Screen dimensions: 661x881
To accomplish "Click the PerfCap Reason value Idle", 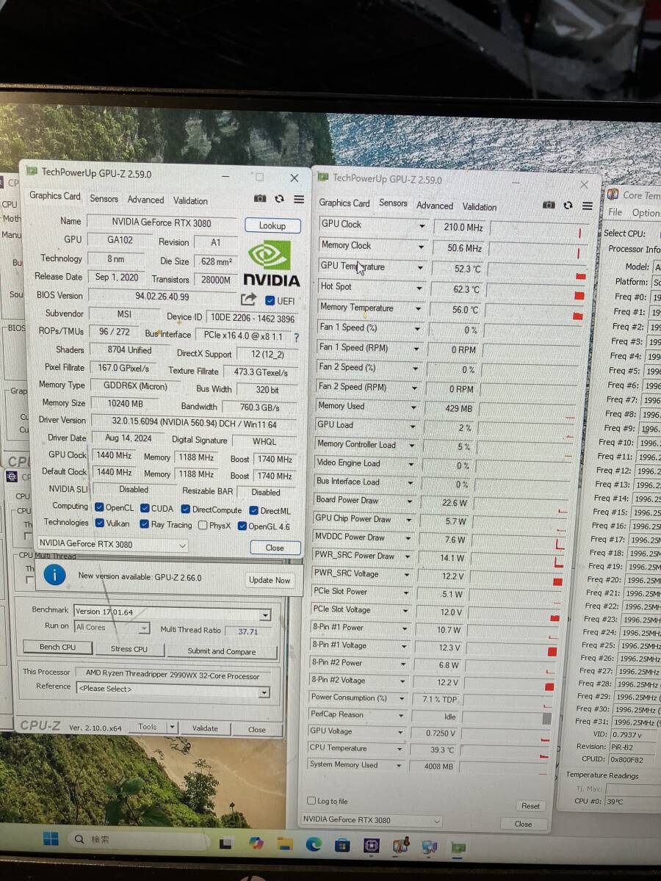I will pos(438,717).
